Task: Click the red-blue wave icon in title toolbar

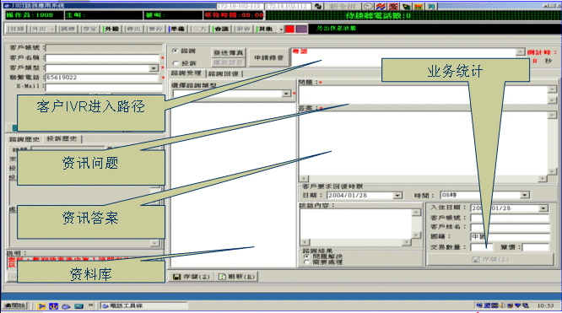Action: tap(381, 7)
